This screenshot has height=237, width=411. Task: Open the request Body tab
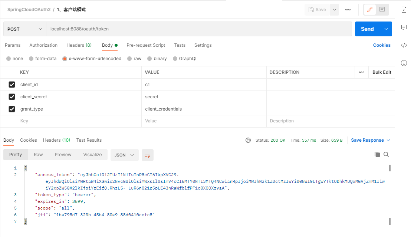(x=109, y=45)
